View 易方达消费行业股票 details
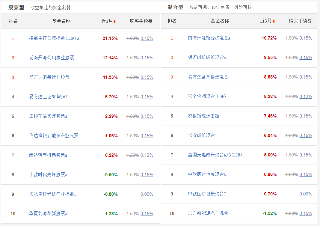 (x=49, y=77)
